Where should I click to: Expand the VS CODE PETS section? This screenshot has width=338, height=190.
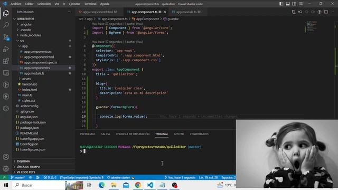(x=26, y=172)
